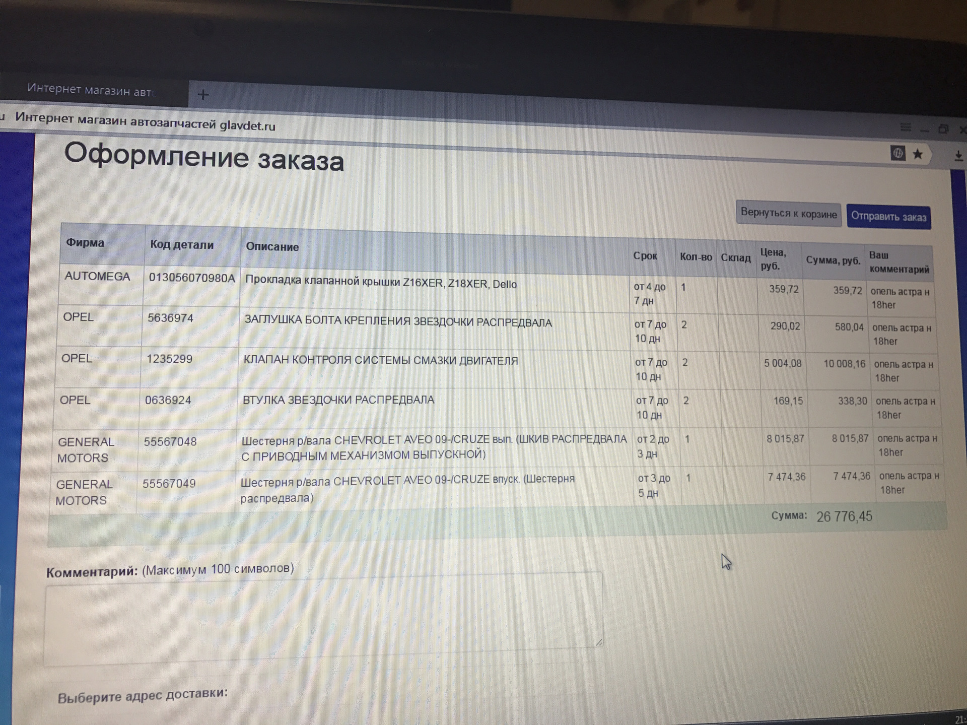This screenshot has height=725, width=967.
Task: Open the downloads arrow icon
Action: (958, 156)
